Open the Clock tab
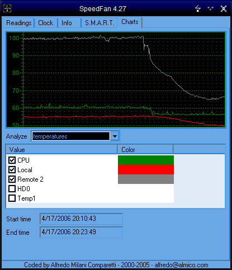Viewport: 232px width, 270px height. coord(46,23)
